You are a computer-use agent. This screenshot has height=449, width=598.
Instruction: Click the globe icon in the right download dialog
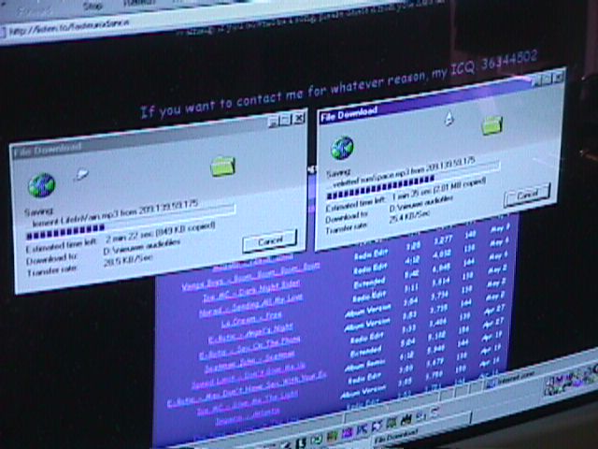tap(342, 148)
